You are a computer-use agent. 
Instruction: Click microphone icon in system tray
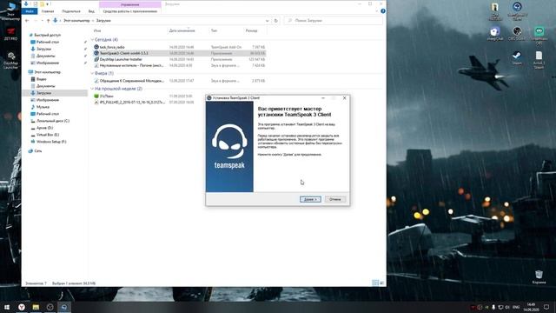(x=493, y=307)
